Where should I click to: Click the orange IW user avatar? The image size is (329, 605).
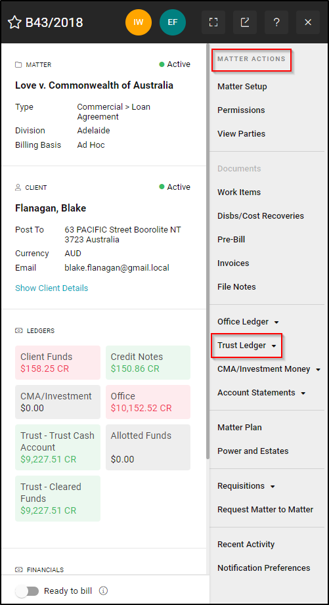pyautogui.click(x=139, y=22)
